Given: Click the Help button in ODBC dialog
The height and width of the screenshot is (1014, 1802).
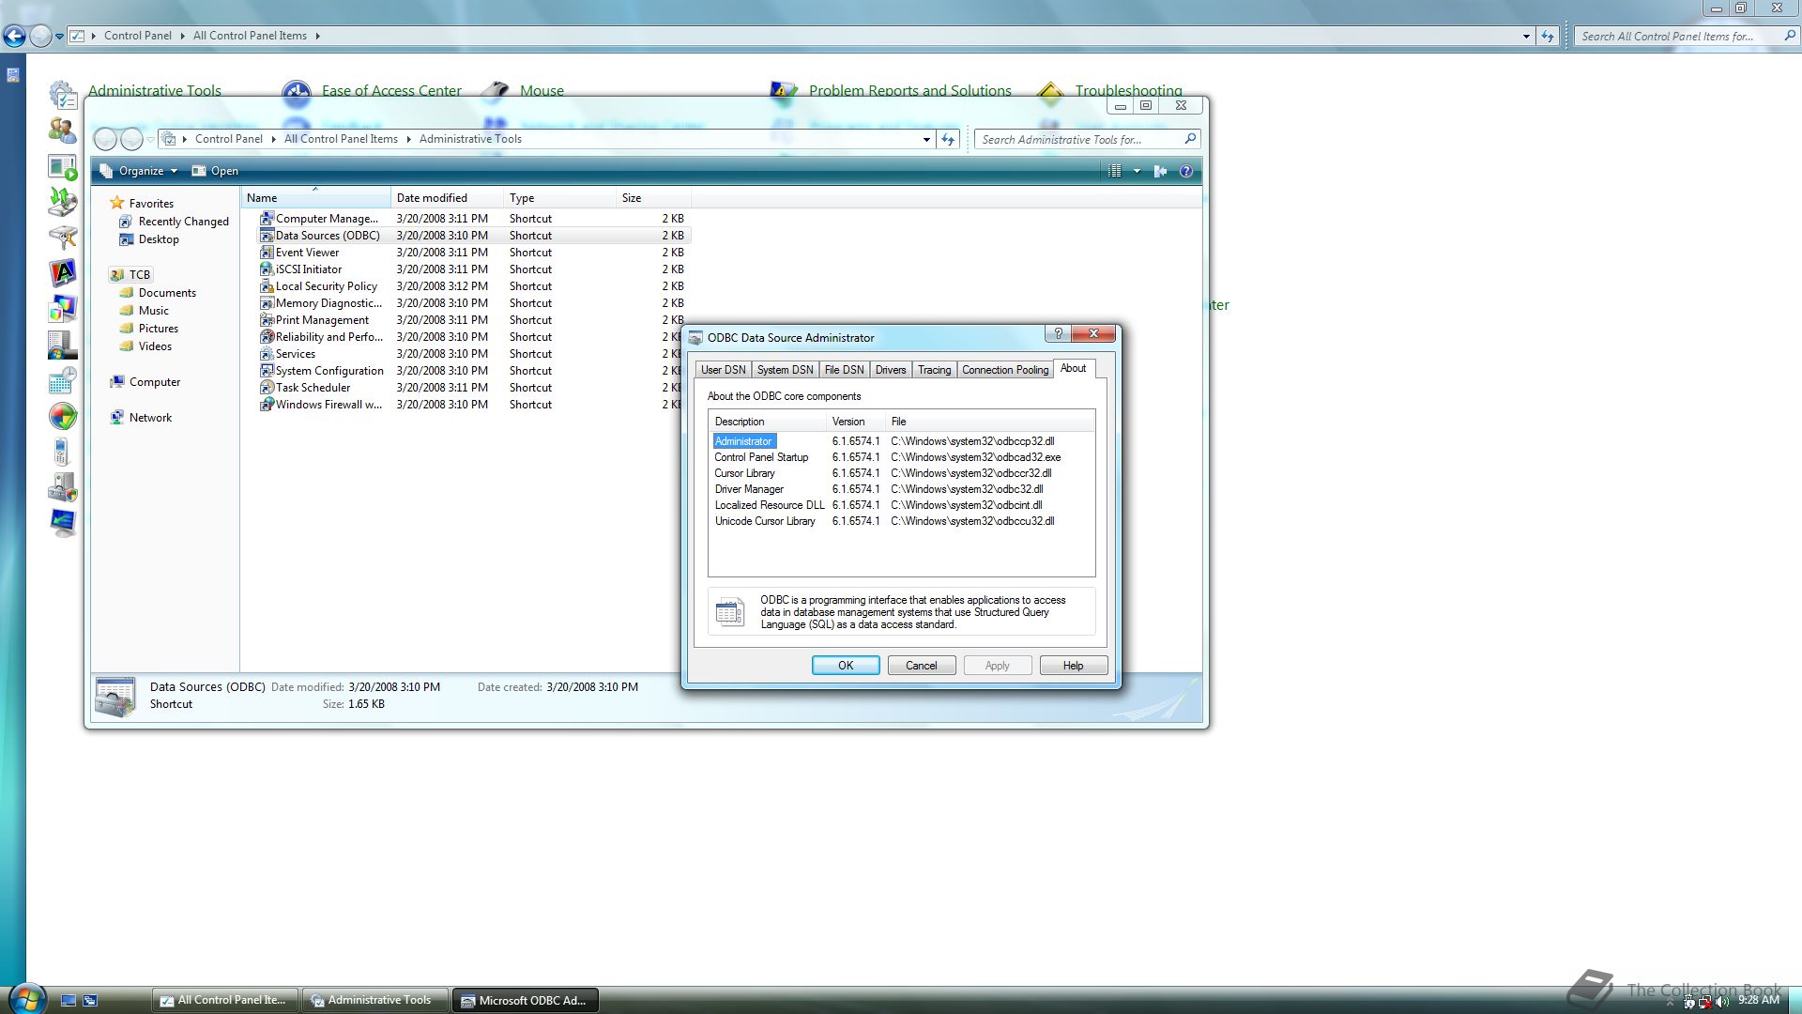Looking at the screenshot, I should 1073,666.
